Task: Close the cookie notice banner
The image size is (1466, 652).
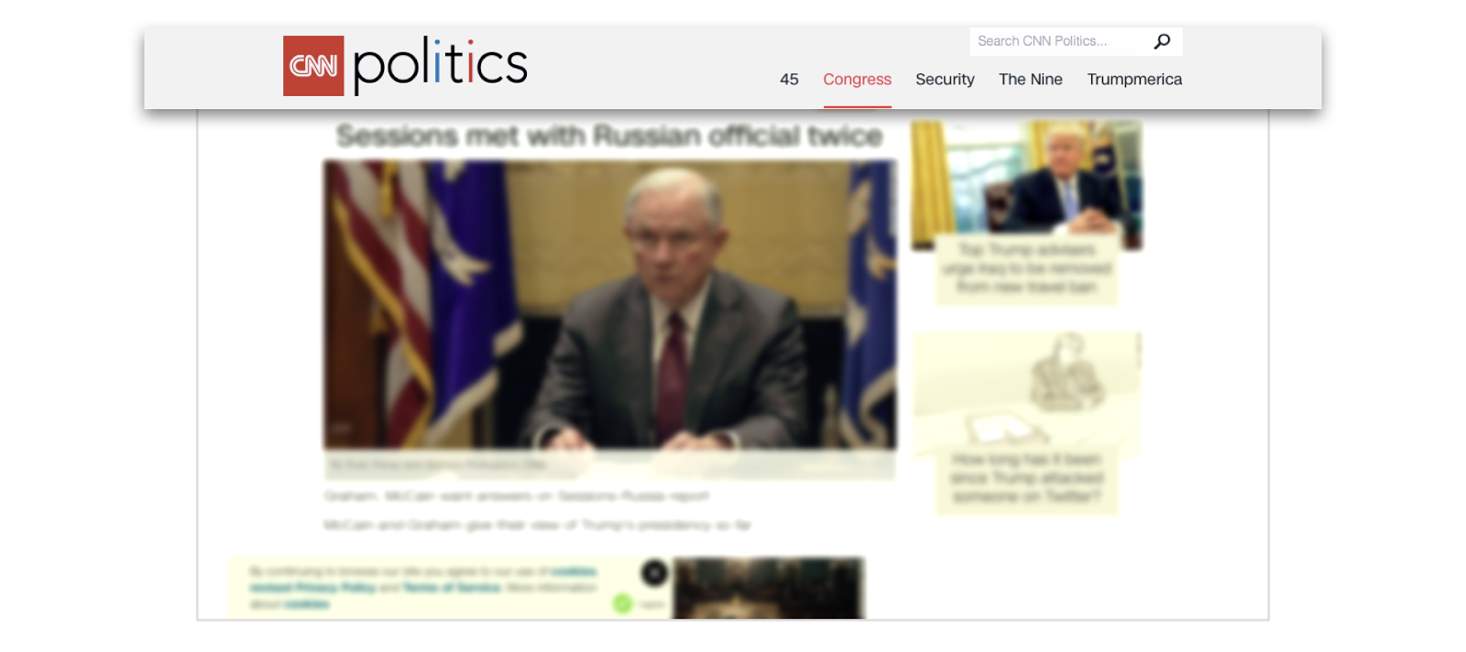Action: [x=654, y=573]
